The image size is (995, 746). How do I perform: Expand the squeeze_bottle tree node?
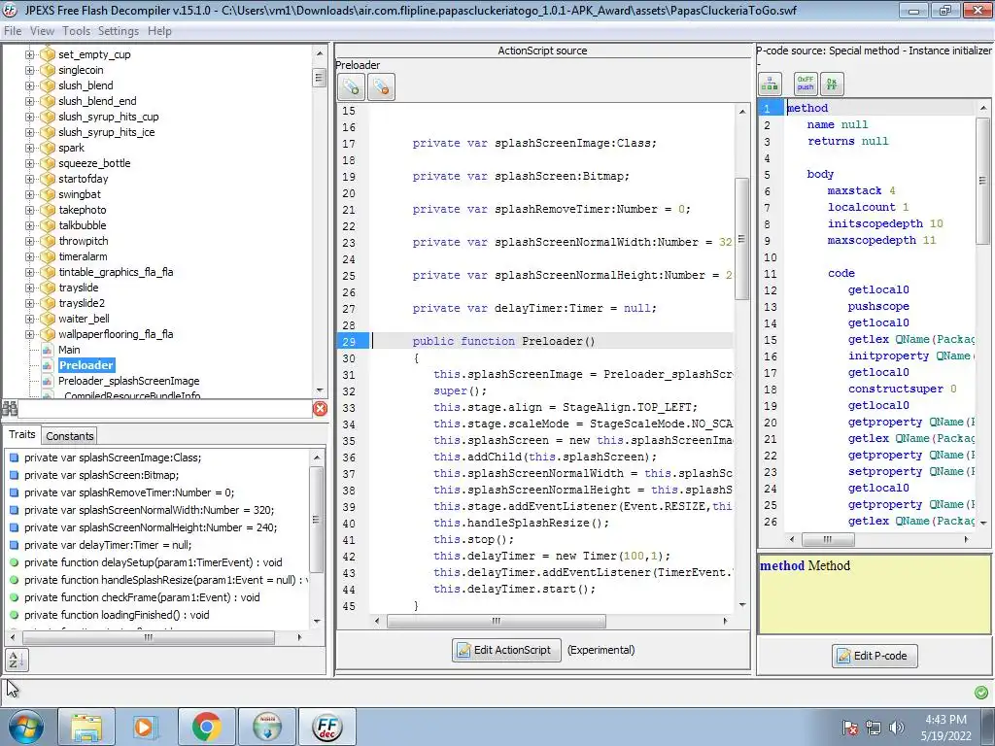30,163
